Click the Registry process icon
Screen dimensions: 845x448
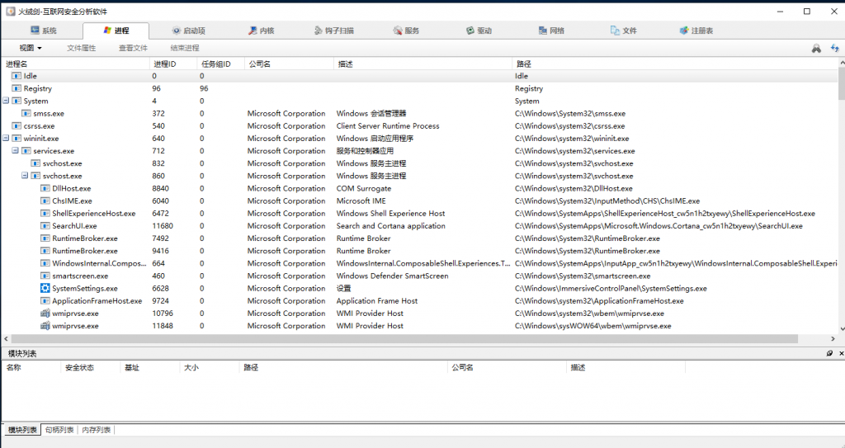click(x=17, y=88)
